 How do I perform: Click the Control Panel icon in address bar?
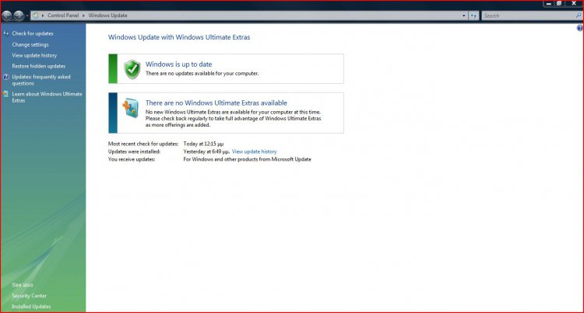pos(35,16)
